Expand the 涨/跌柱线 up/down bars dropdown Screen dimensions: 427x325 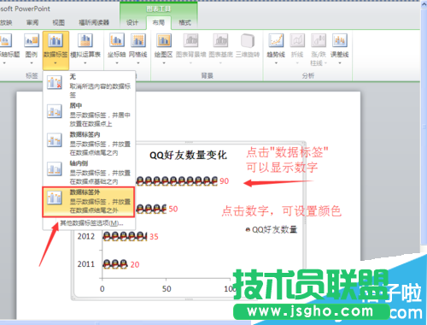click(325, 63)
